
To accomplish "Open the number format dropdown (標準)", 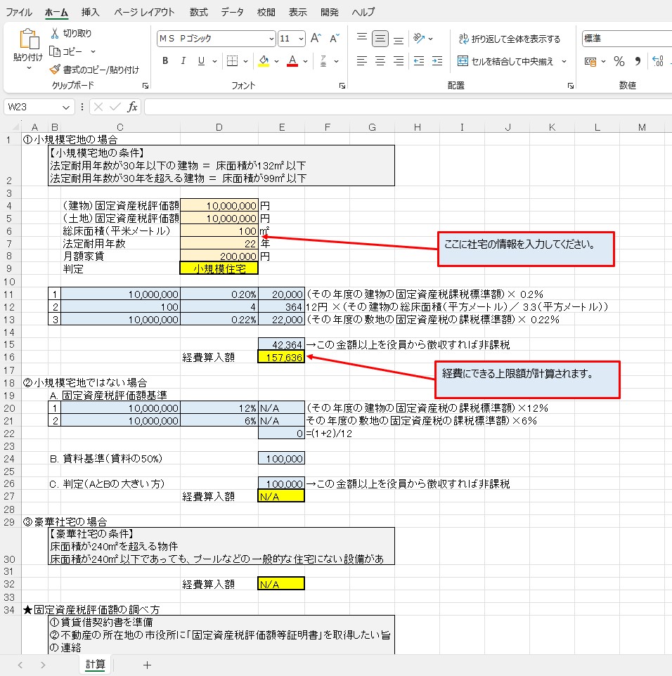I will (626, 39).
